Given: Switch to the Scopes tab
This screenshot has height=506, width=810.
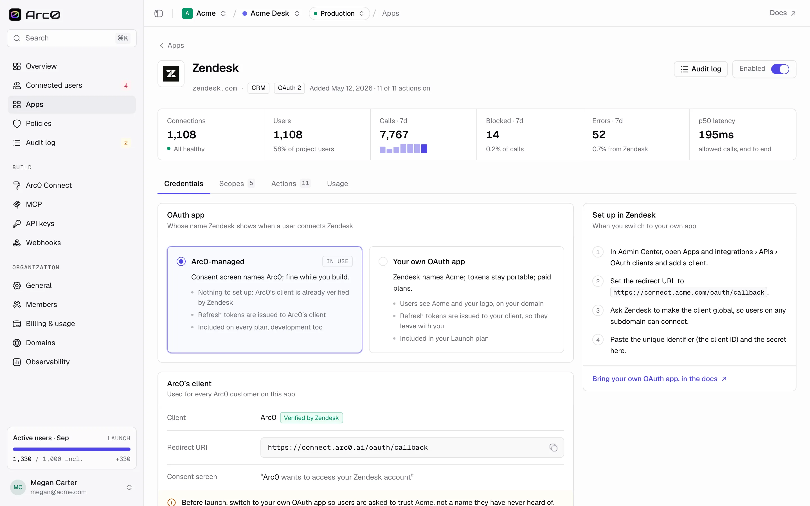Looking at the screenshot, I should 237,184.
